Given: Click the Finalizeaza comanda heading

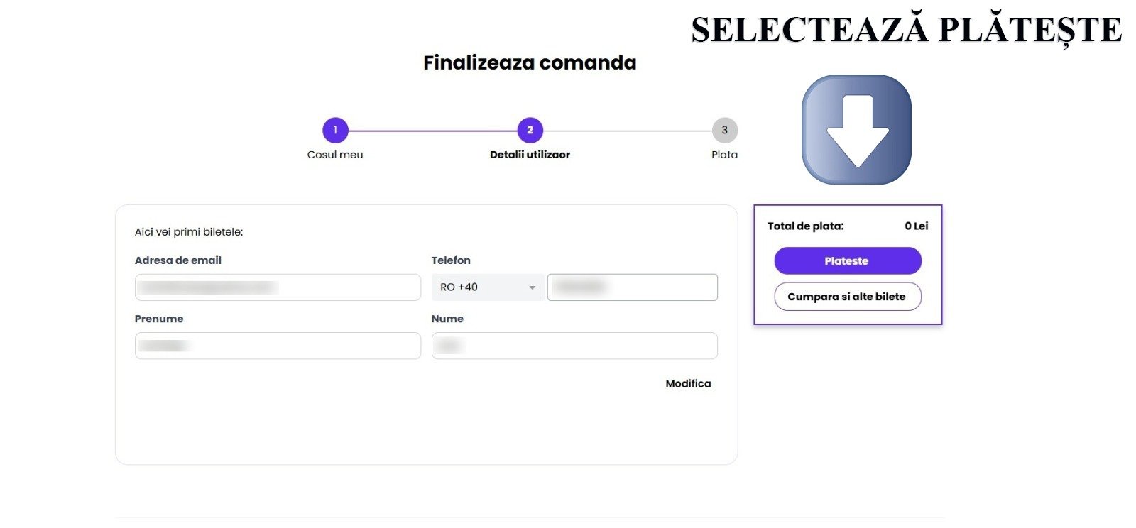Looking at the screenshot, I should pyautogui.click(x=530, y=62).
